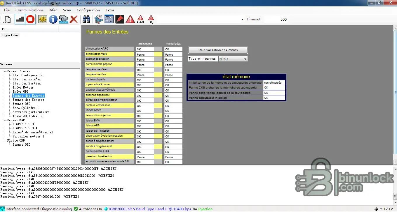Click the main panel scrollbar down arrow
This screenshot has height=212, width=397.
pyautogui.click(x=395, y=162)
